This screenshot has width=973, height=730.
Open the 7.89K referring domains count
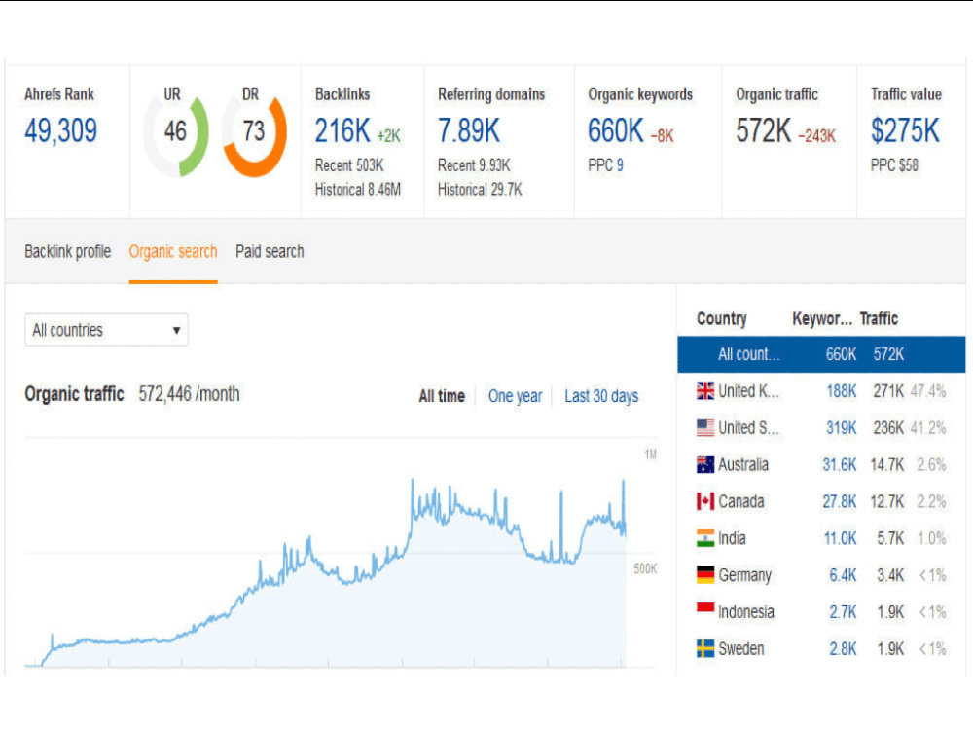469,131
